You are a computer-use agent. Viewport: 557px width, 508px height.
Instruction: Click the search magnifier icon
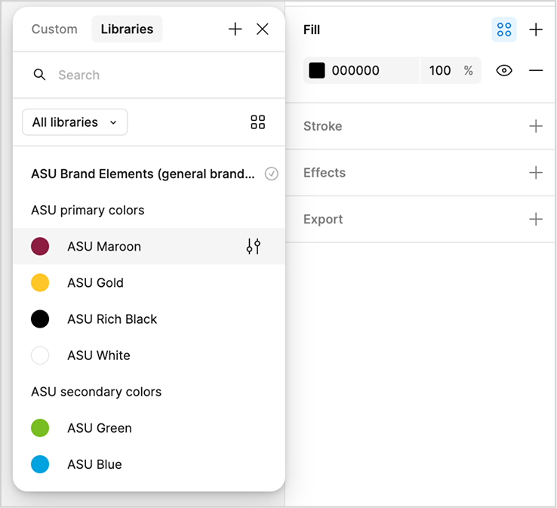coord(39,75)
